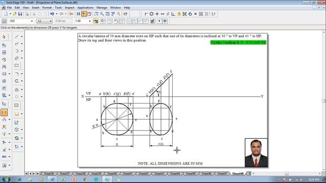Screen dimensions: 326x183
Task: Toggle the grid display icon
Action: click(x=78, y=14)
